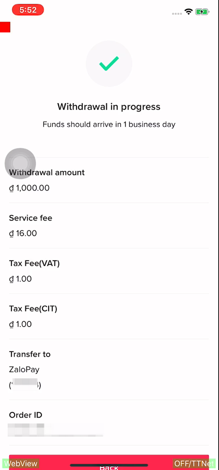Screen dimensions: 219x470
Task: Tap the Tax Fee(CIT) label
Action: tap(33, 309)
